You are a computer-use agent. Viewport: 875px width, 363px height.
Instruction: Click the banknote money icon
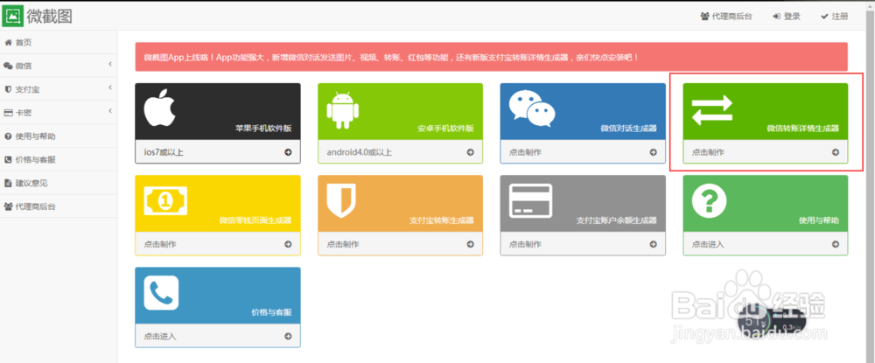click(165, 200)
